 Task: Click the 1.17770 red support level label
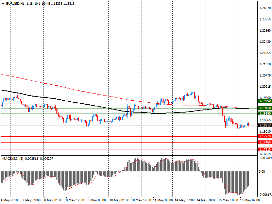(265, 136)
